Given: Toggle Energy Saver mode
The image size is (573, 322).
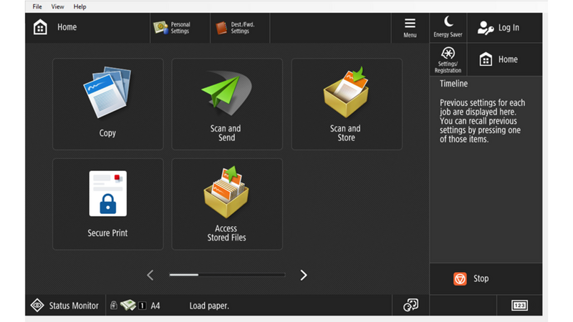Looking at the screenshot, I should tap(448, 27).
